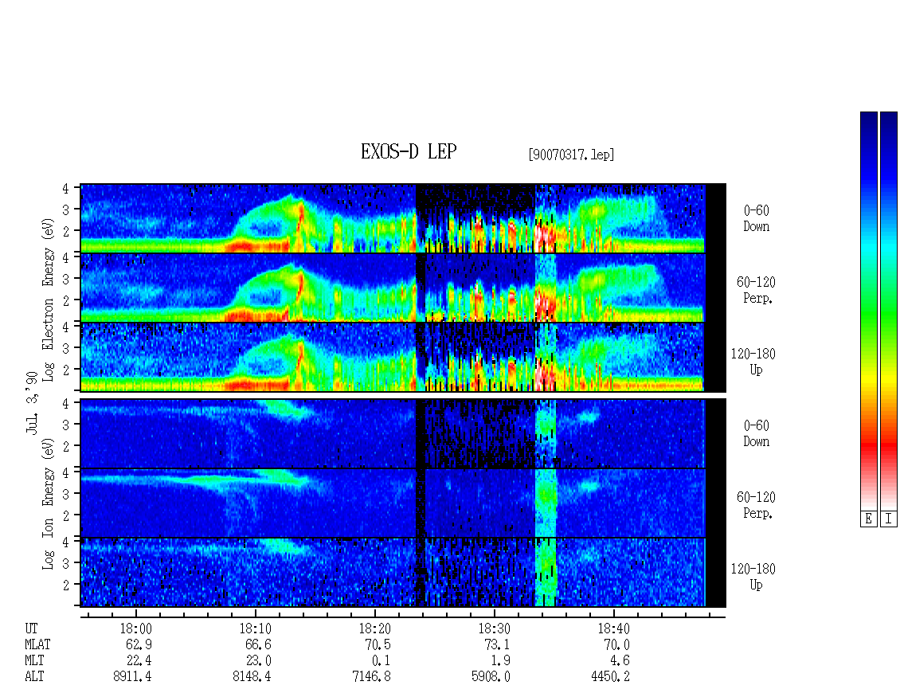The height and width of the screenshot is (697, 900).
Task: Click the Log Ion Energy (eV) axis label
Action: (49, 504)
